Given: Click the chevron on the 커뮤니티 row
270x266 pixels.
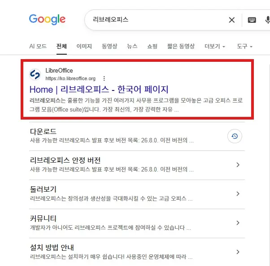Looking at the screenshot, I should (x=238, y=223).
